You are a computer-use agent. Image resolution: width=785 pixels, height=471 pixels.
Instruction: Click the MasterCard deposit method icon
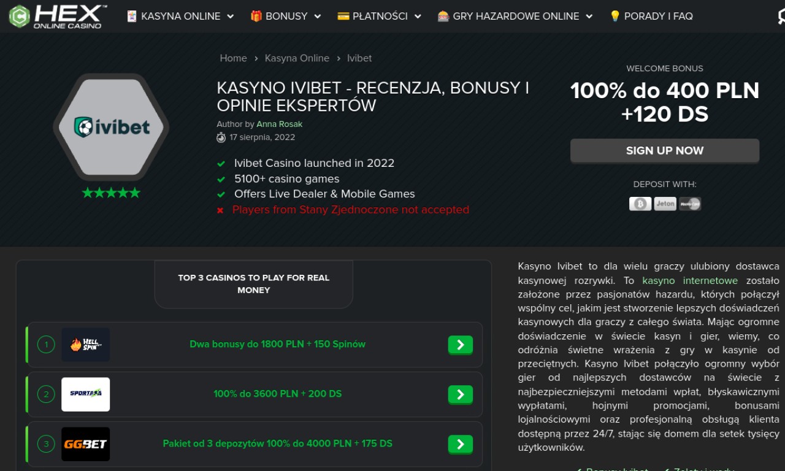click(x=690, y=204)
